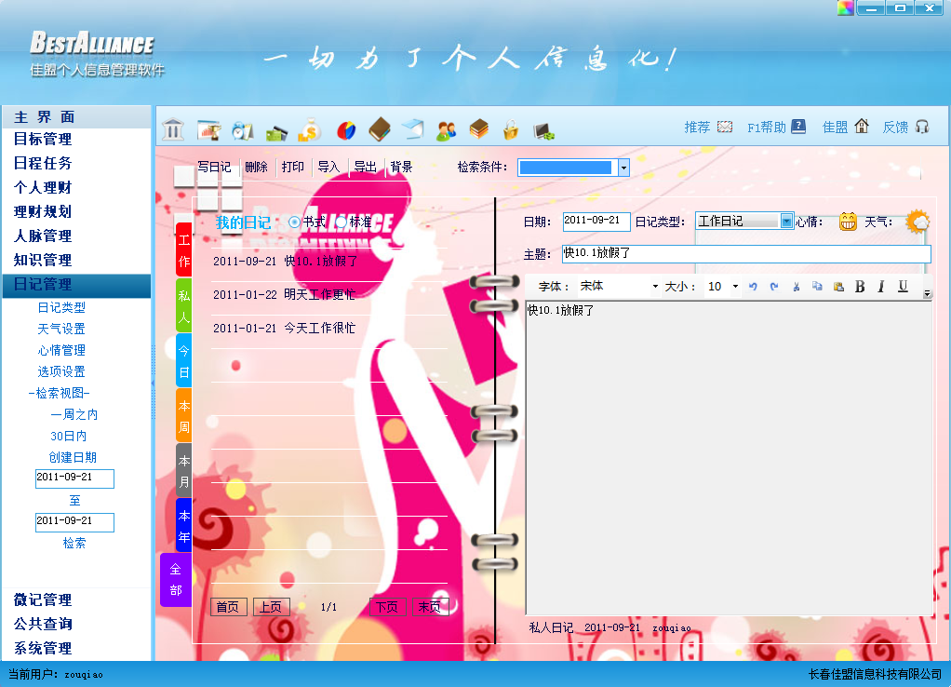The image size is (951, 687).
Task: Open the 字体 font dropdown
Action: coord(655,287)
